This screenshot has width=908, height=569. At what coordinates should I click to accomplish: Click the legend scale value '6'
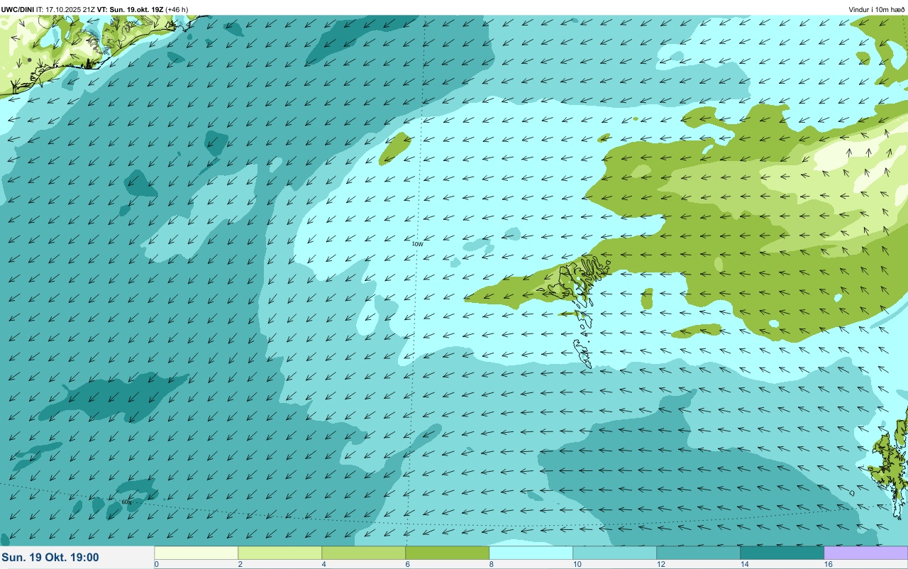click(407, 564)
